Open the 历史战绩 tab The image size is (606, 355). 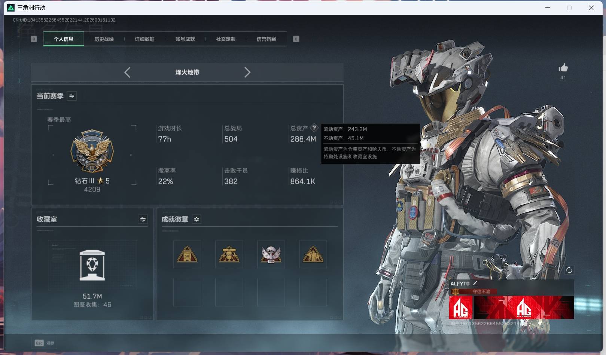tap(104, 39)
